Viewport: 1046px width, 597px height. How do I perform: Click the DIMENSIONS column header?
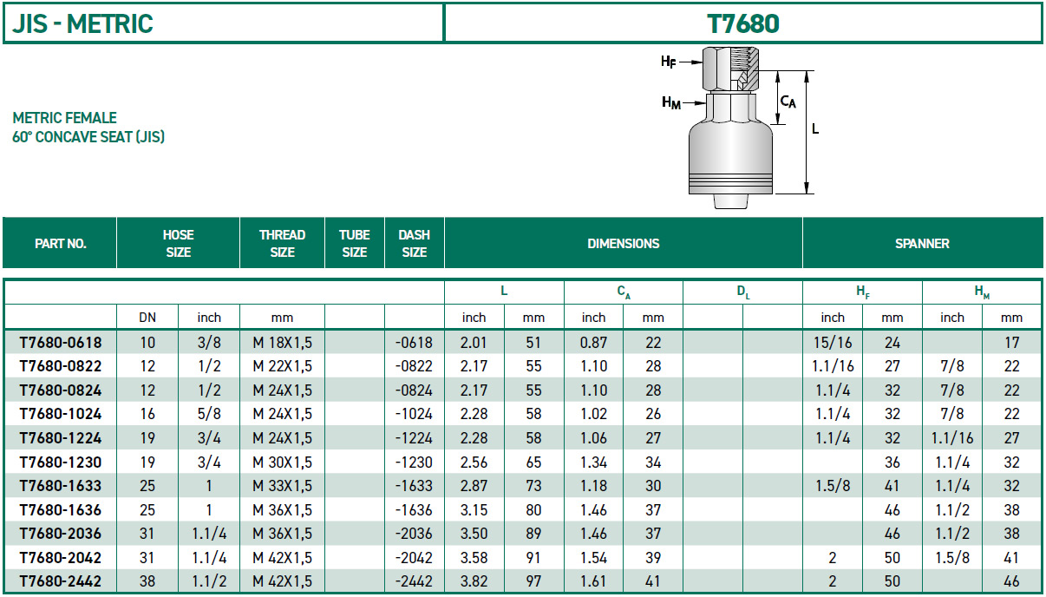tap(623, 244)
